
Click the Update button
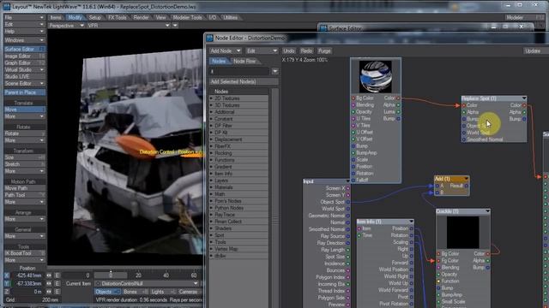[x=533, y=51]
